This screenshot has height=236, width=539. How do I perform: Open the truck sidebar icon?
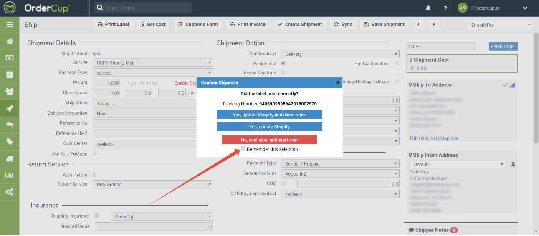tap(9, 158)
